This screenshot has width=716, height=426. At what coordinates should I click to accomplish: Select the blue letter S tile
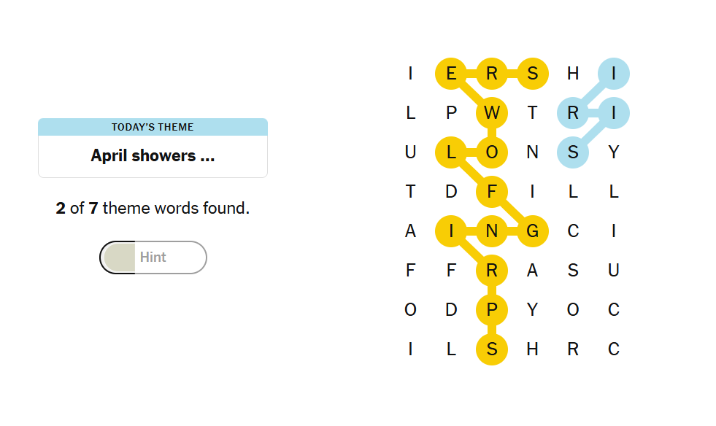pyautogui.click(x=573, y=152)
